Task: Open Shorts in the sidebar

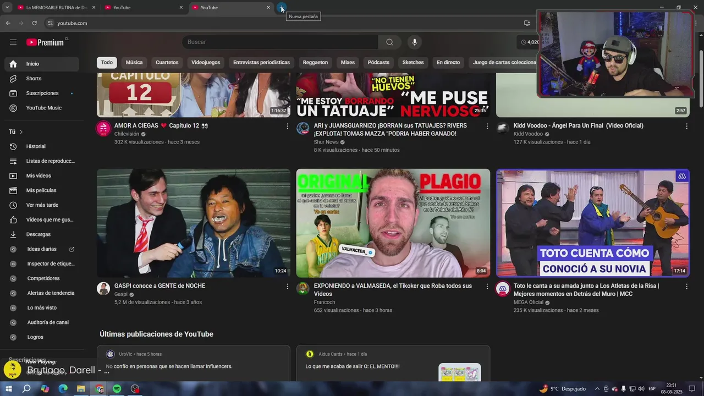Action: point(42,79)
